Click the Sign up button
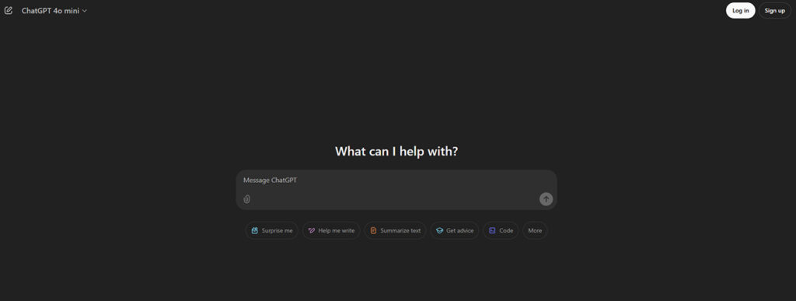The width and height of the screenshot is (796, 301). pos(774,11)
